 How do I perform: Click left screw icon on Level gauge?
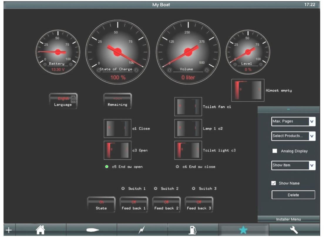tap(235, 64)
